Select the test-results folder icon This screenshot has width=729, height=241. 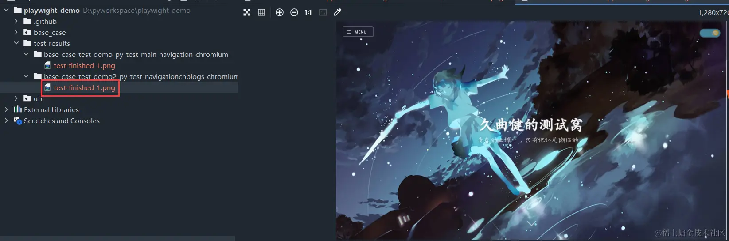click(27, 43)
